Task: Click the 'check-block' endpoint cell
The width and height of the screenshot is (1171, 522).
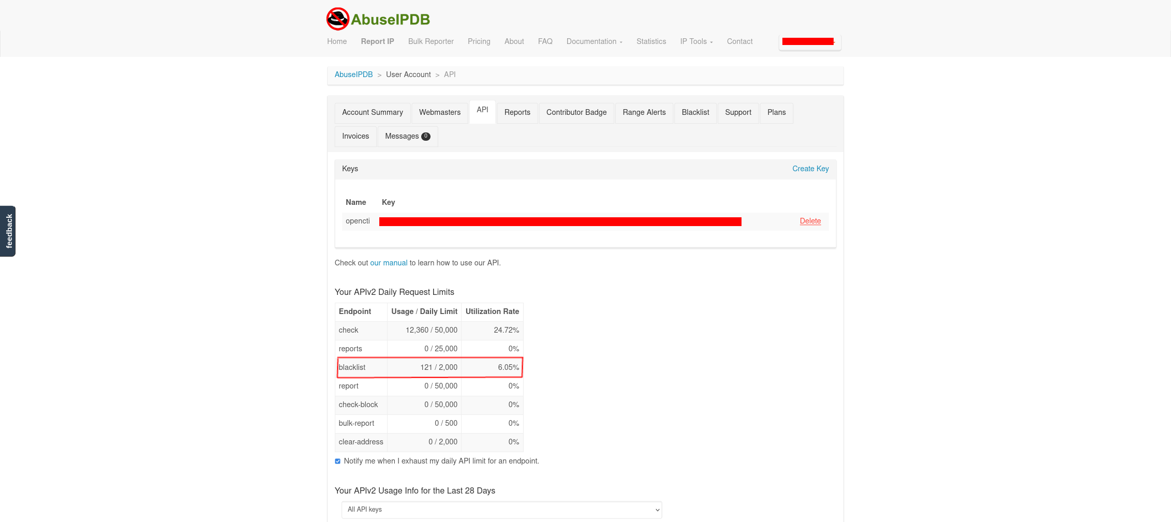Action: click(x=361, y=405)
